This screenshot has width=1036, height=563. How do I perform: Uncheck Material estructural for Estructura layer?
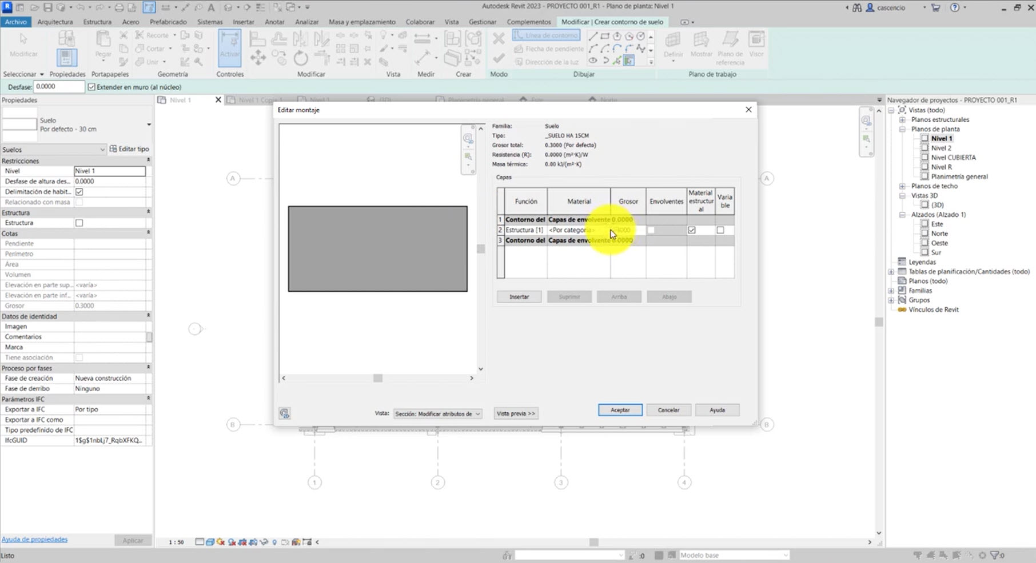[692, 230]
